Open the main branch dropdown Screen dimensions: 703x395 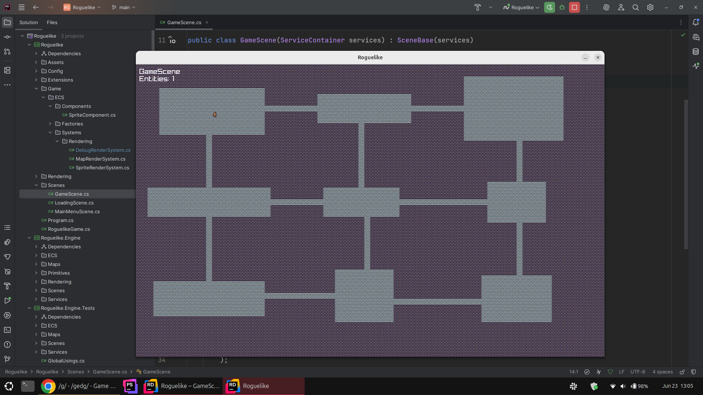click(124, 7)
